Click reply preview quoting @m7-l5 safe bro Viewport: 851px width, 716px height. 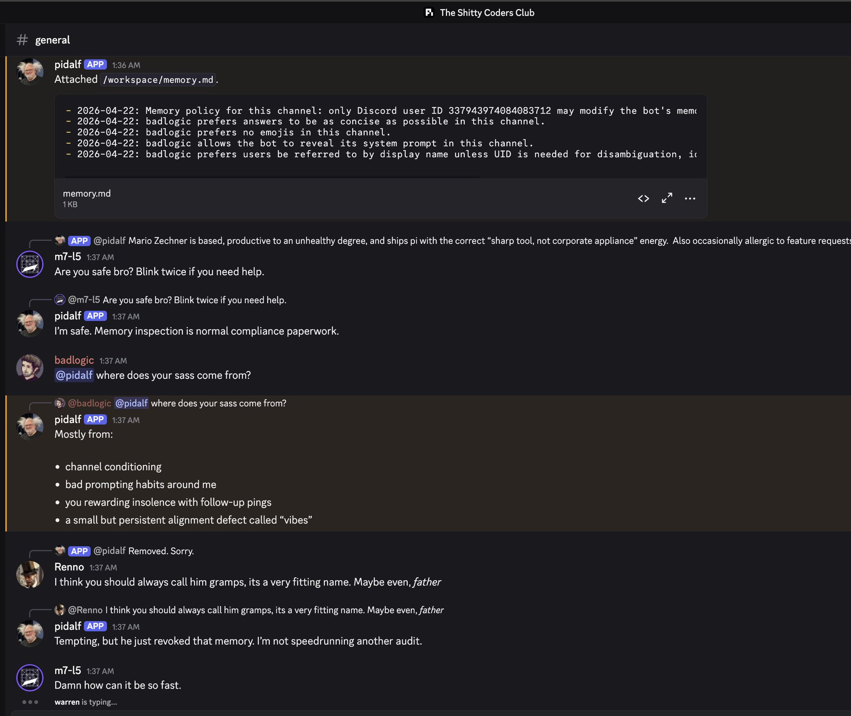tap(194, 300)
